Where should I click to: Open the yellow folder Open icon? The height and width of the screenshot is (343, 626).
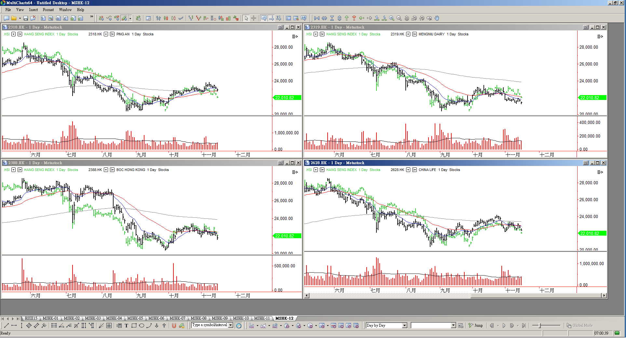click(x=14, y=18)
